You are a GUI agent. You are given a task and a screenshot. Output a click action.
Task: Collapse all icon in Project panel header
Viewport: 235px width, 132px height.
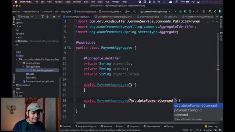click(x=47, y=17)
